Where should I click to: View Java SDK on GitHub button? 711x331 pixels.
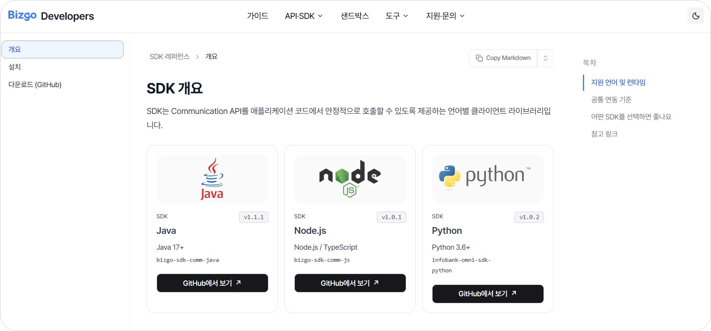(212, 283)
